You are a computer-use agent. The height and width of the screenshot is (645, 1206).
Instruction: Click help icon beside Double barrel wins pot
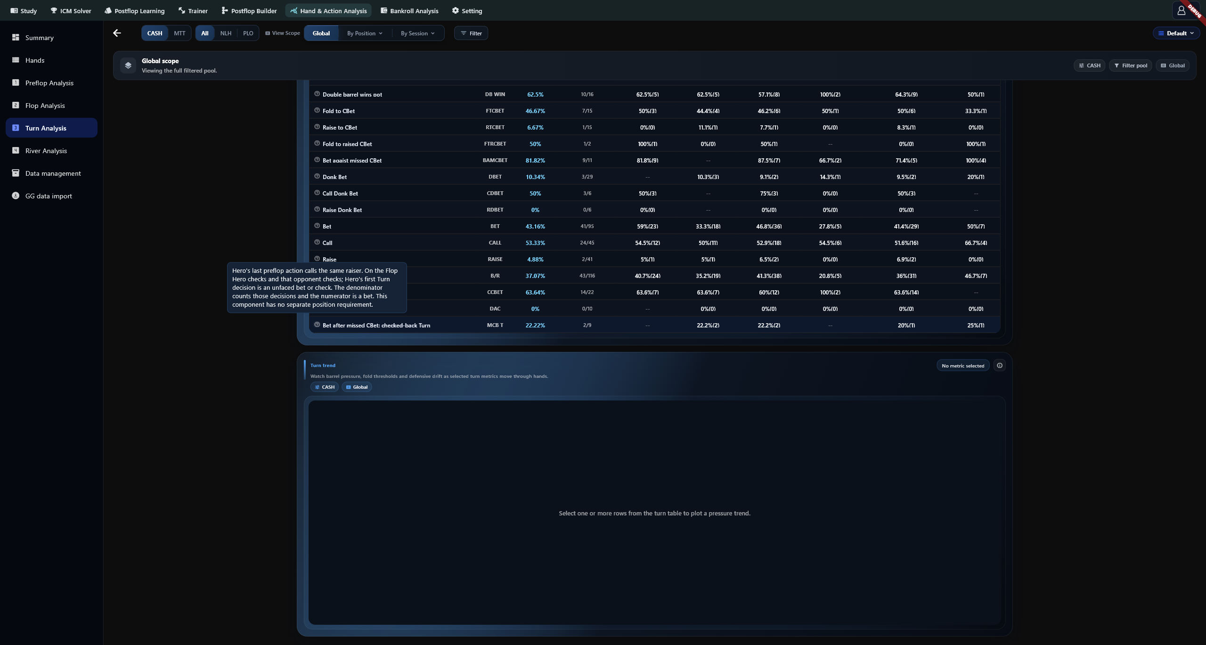click(317, 94)
